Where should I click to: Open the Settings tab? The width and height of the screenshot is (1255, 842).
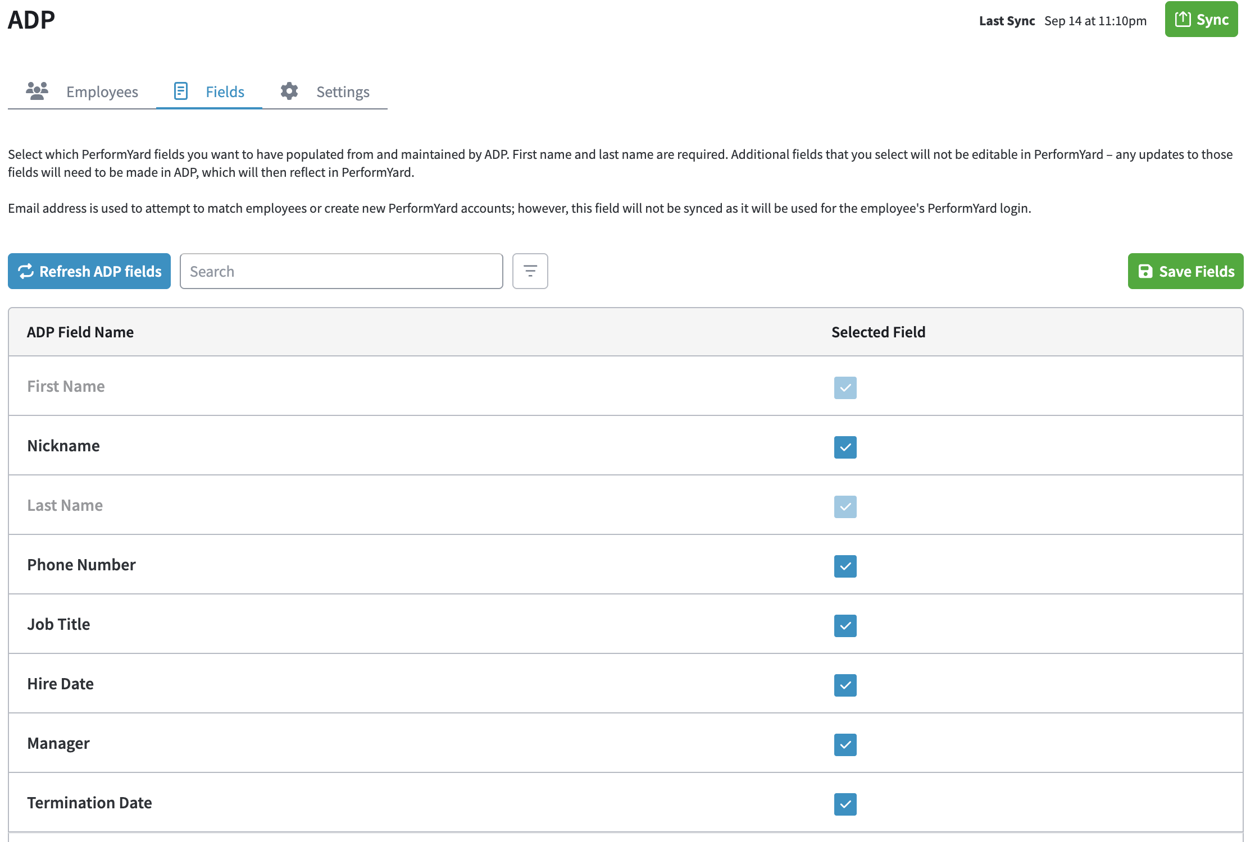tap(325, 91)
